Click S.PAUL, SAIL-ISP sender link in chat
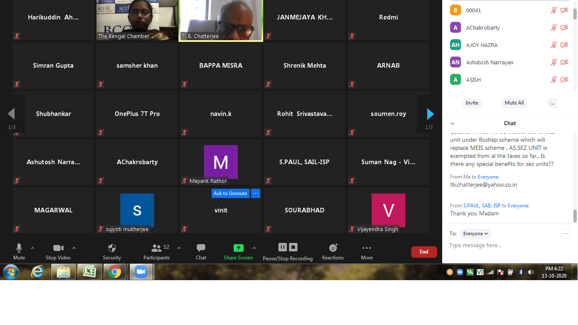 pyautogui.click(x=482, y=206)
